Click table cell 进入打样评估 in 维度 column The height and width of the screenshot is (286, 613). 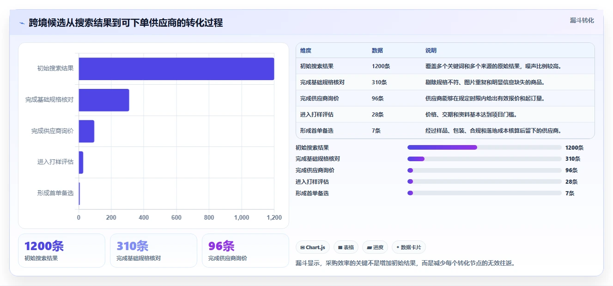click(x=317, y=115)
